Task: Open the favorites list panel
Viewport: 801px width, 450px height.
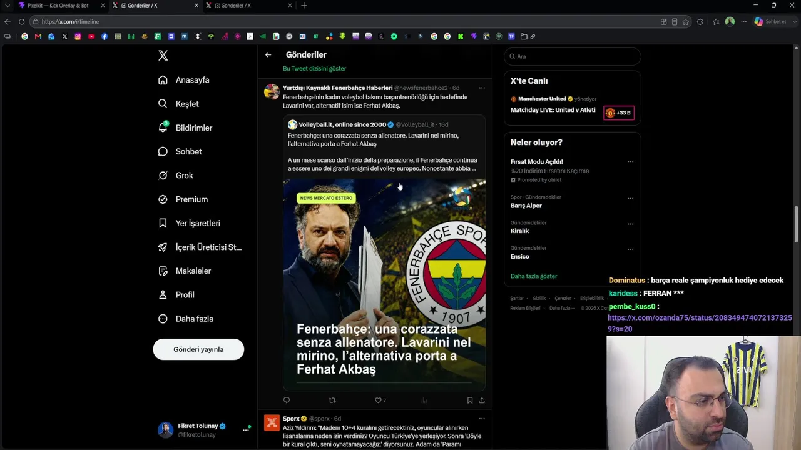Action: coord(716,22)
